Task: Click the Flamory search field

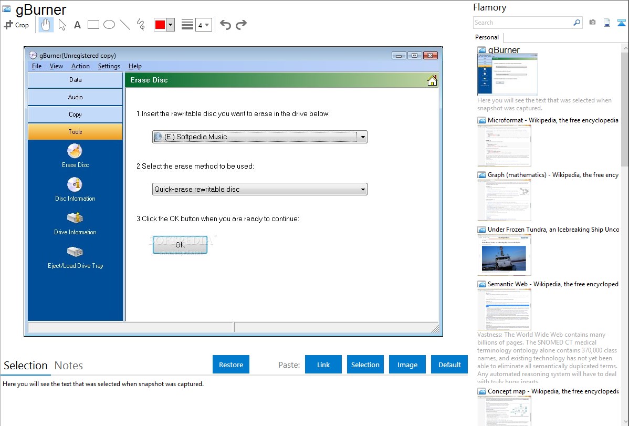Action: [x=522, y=23]
